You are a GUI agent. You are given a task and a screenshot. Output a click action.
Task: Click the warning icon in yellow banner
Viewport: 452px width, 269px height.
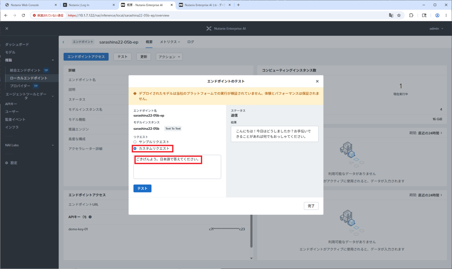coord(135,93)
